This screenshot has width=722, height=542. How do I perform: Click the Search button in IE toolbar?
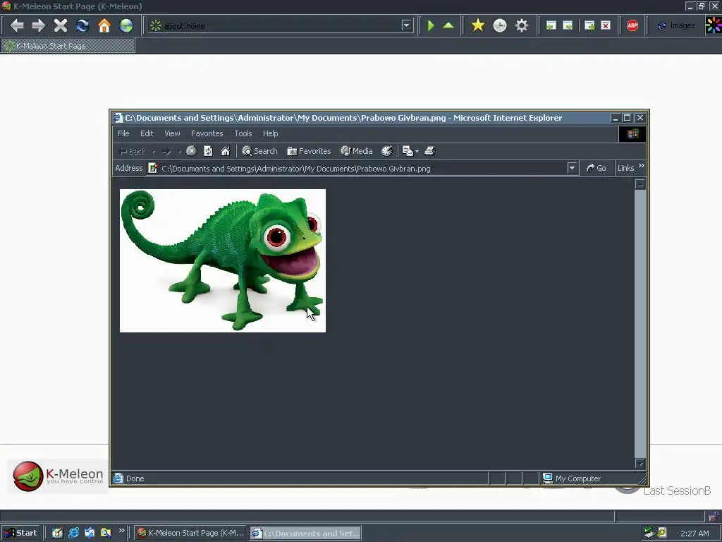click(x=259, y=151)
